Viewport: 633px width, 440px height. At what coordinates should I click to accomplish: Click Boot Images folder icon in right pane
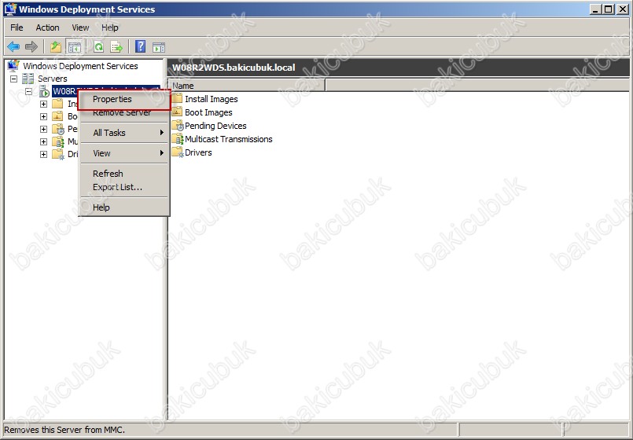tap(177, 112)
